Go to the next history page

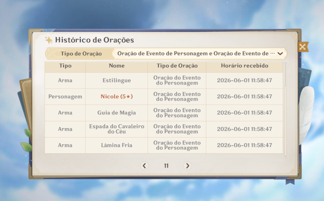188,166
